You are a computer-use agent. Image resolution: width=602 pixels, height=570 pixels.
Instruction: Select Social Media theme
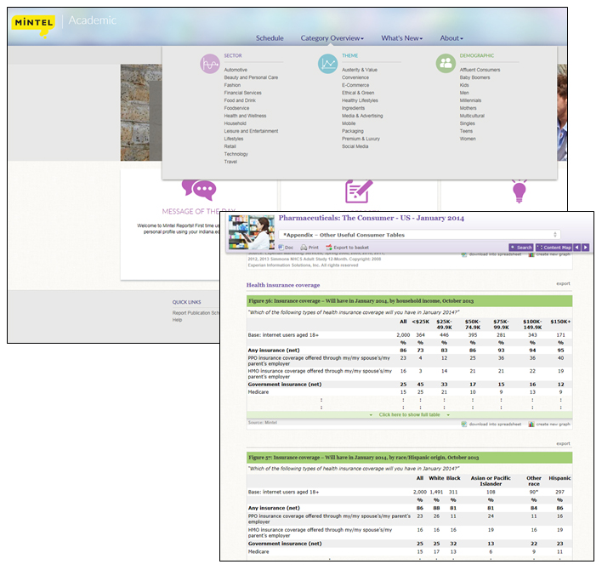(x=355, y=146)
